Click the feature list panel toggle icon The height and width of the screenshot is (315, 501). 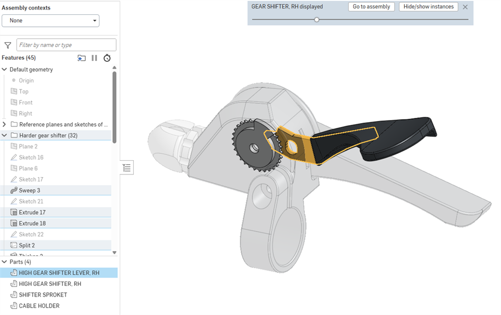pyautogui.click(x=127, y=168)
